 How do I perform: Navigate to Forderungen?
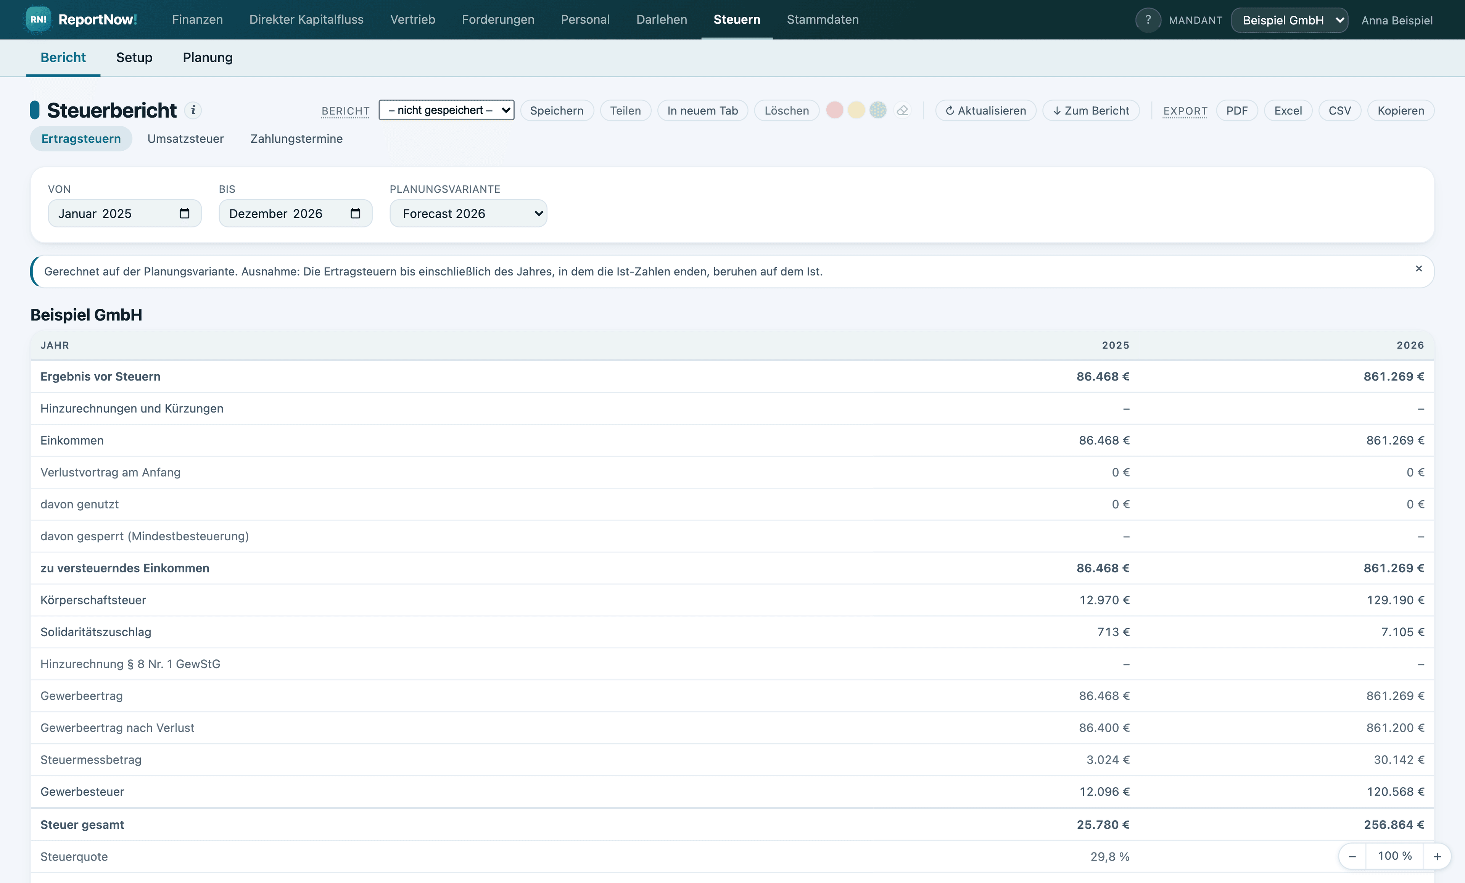pos(497,19)
